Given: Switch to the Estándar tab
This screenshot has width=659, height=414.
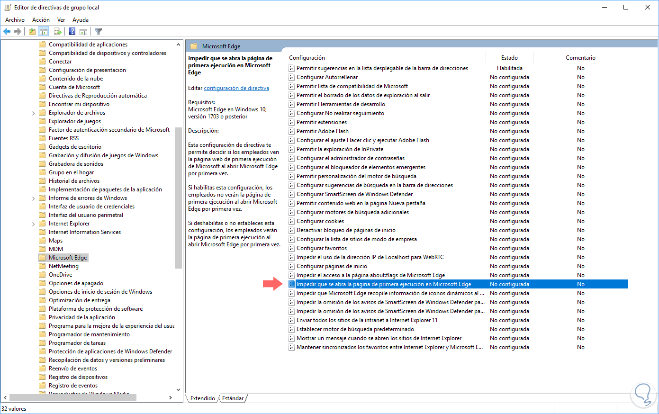Looking at the screenshot, I should [x=233, y=398].
